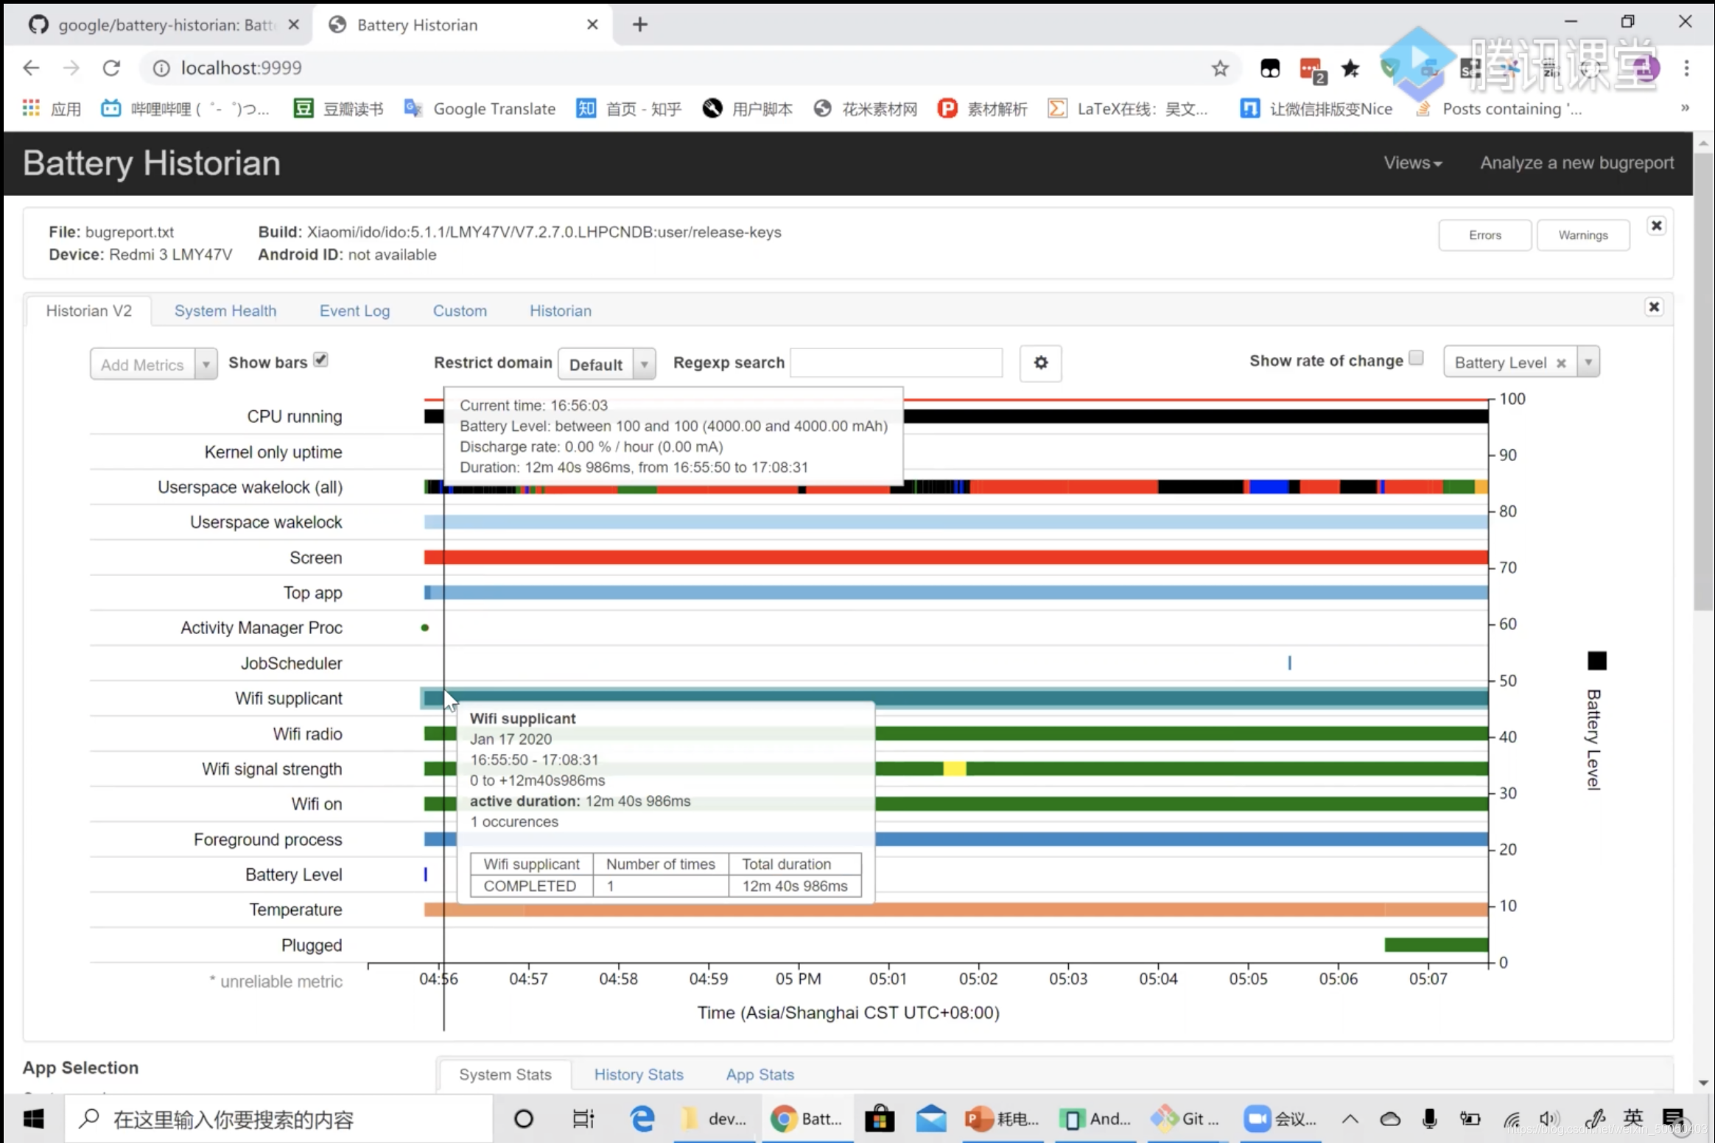Open the Restrict domain Default dropdown

click(x=606, y=364)
